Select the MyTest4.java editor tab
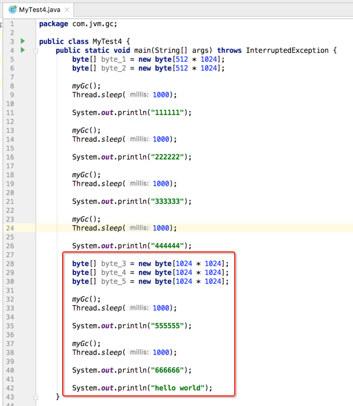This screenshot has height=406, width=353. tap(38, 10)
